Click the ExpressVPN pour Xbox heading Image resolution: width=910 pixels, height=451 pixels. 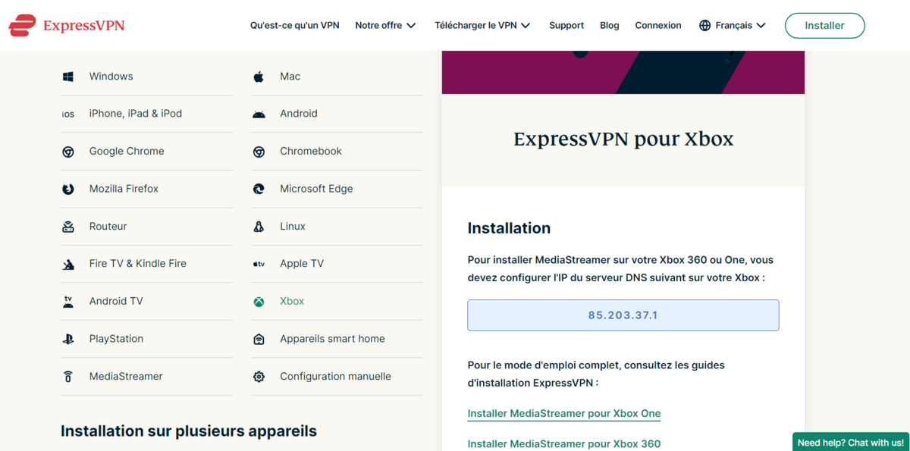click(x=623, y=139)
